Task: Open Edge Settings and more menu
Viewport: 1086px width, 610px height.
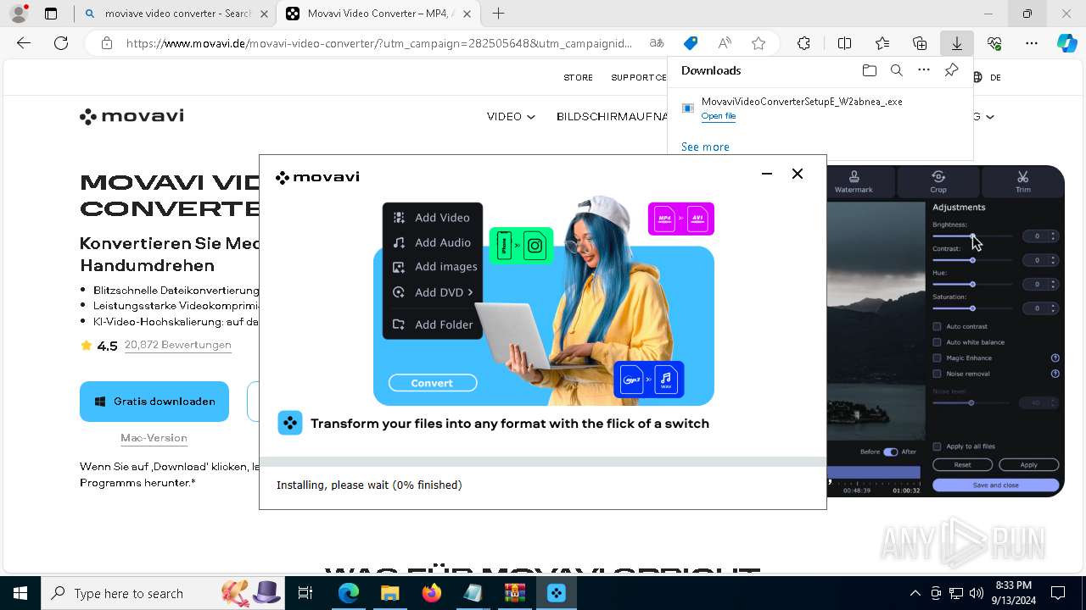Action: 1032,43
